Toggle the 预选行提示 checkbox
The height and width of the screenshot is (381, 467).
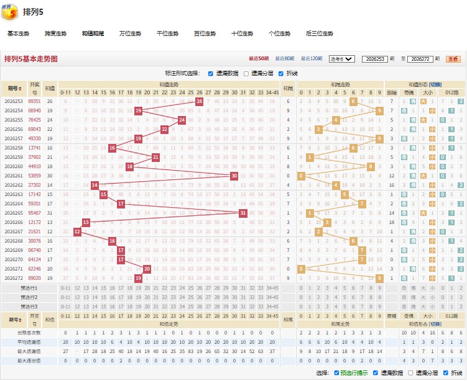coord(336,373)
